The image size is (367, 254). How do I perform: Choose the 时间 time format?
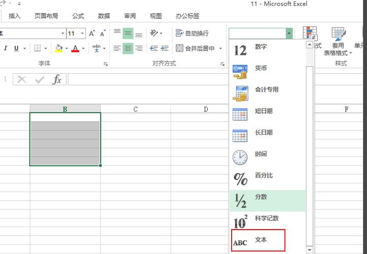[268, 158]
